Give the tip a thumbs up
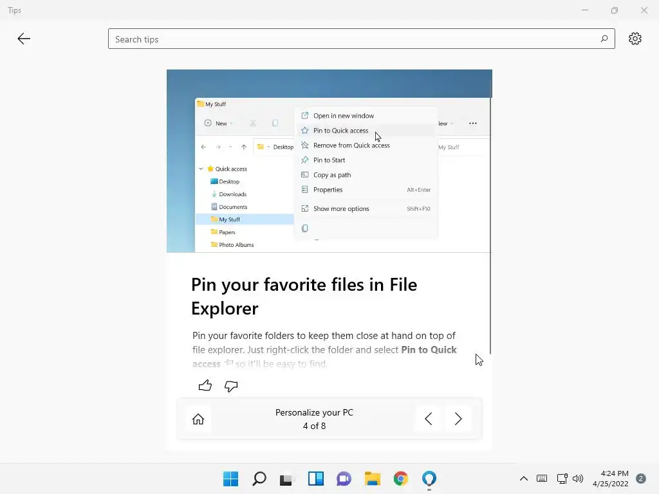The image size is (659, 494). (x=205, y=385)
